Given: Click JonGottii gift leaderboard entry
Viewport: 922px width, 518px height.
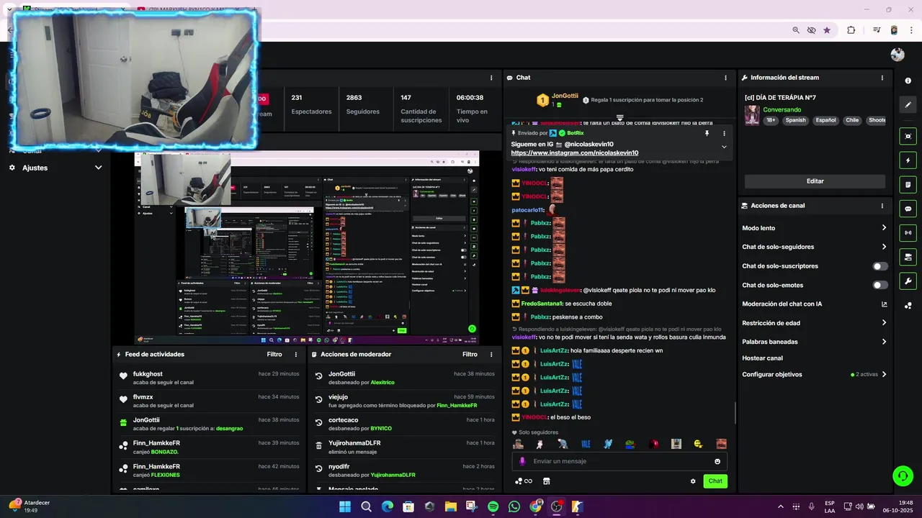Looking at the screenshot, I should [558, 100].
